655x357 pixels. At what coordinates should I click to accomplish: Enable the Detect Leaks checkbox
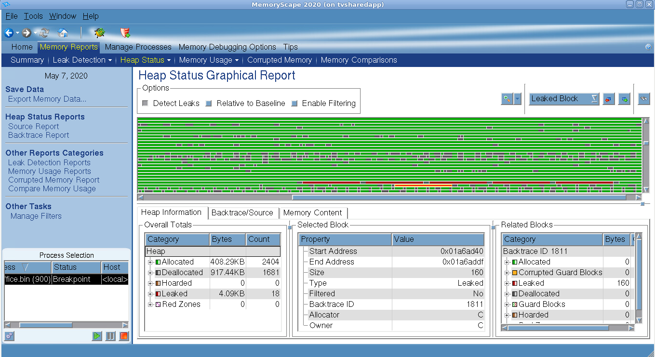click(x=146, y=104)
